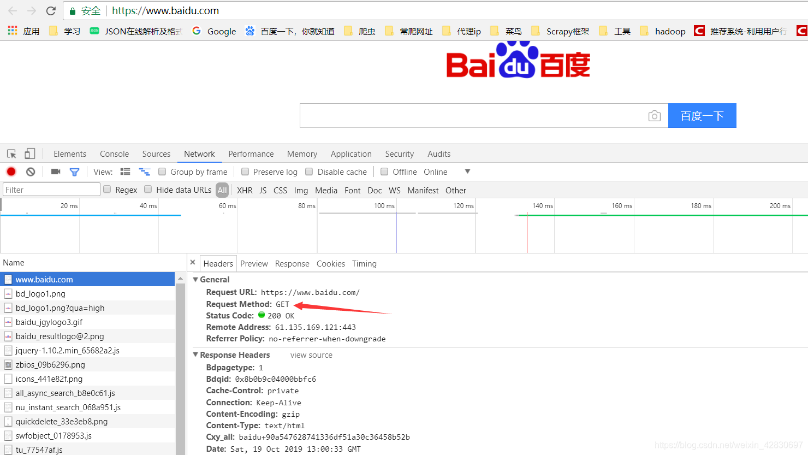Open the Elements panel tab

[x=70, y=154]
